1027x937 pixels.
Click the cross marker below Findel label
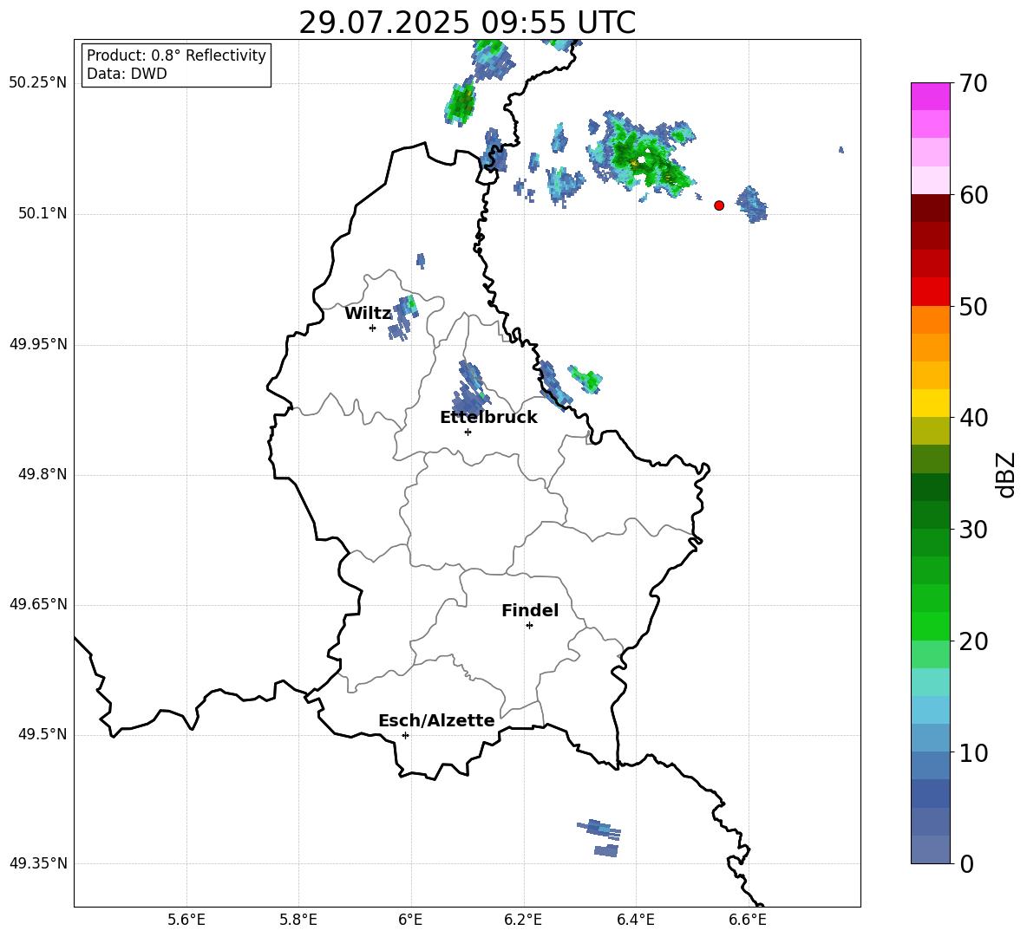pyautogui.click(x=529, y=626)
